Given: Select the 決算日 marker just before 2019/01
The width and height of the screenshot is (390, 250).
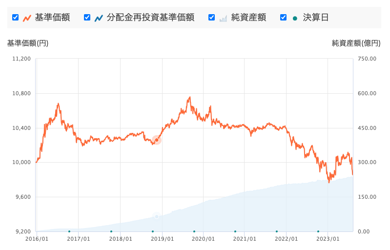Looking at the screenshot, I should [153, 231].
